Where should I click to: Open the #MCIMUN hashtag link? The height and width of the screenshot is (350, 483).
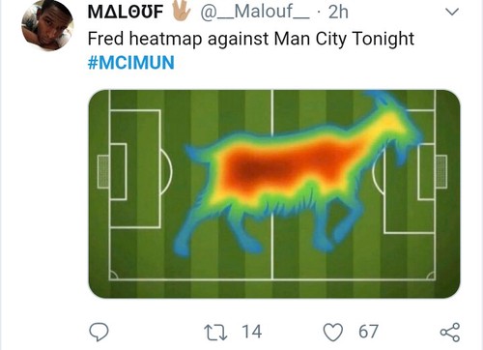[131, 63]
